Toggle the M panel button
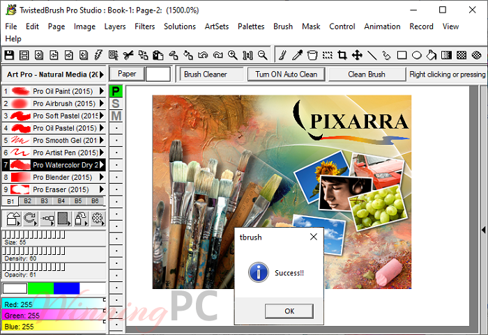The height and width of the screenshot is (335, 488). click(116, 116)
